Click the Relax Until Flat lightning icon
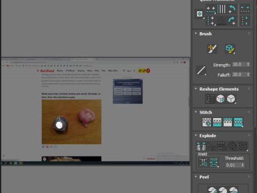The image size is (257, 193). click(221, 99)
